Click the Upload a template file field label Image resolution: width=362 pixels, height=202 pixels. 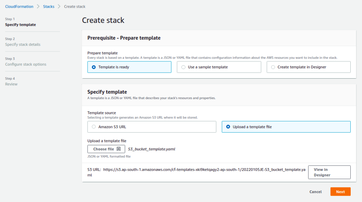point(107,141)
